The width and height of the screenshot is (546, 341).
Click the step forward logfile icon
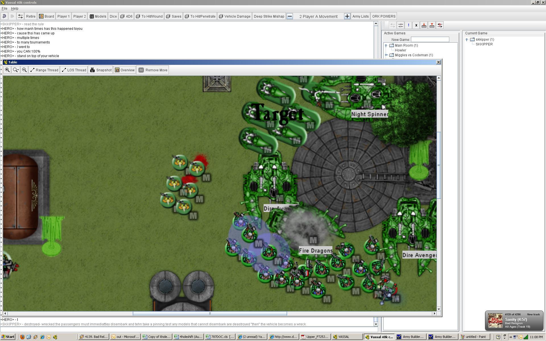point(12,16)
